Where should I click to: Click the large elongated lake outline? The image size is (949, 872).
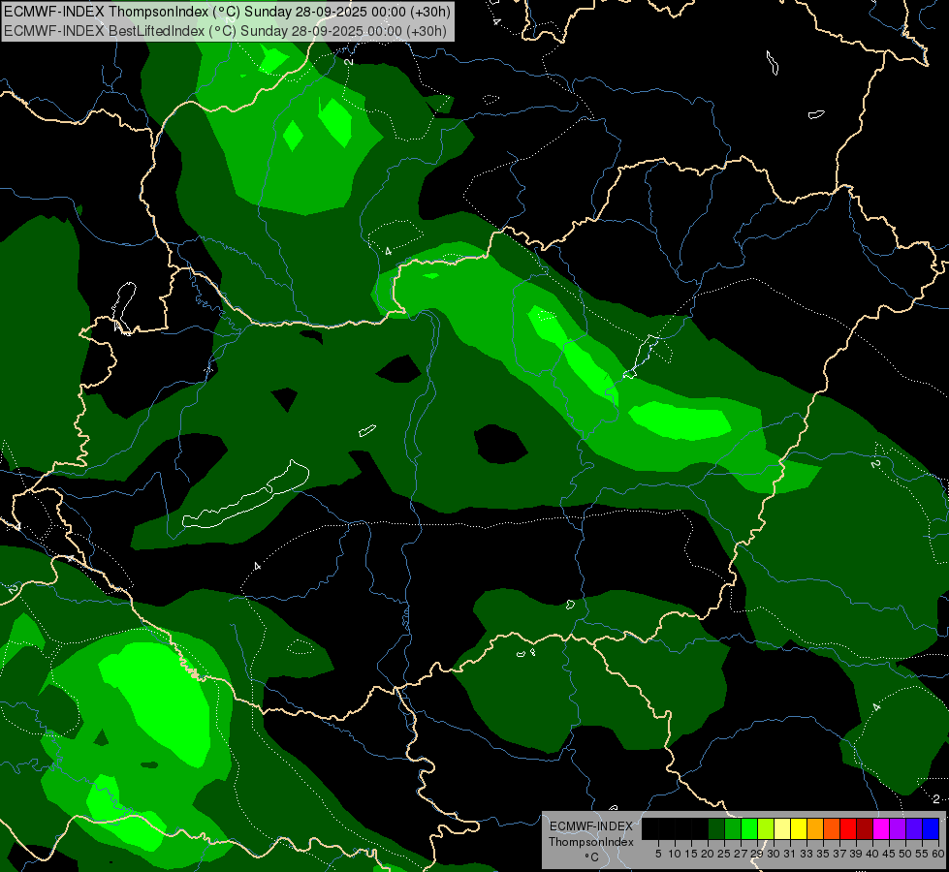[x=247, y=499]
